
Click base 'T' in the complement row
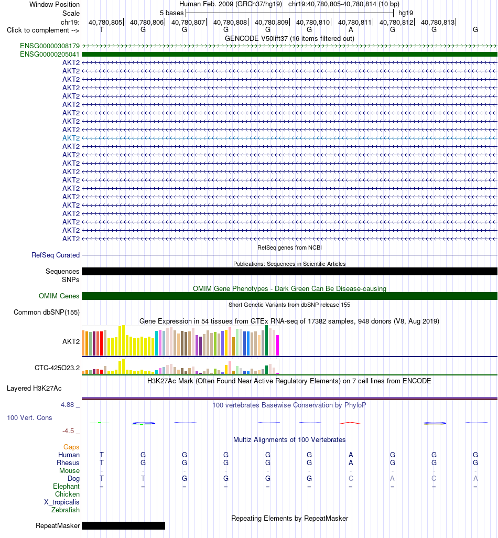pos(102,29)
